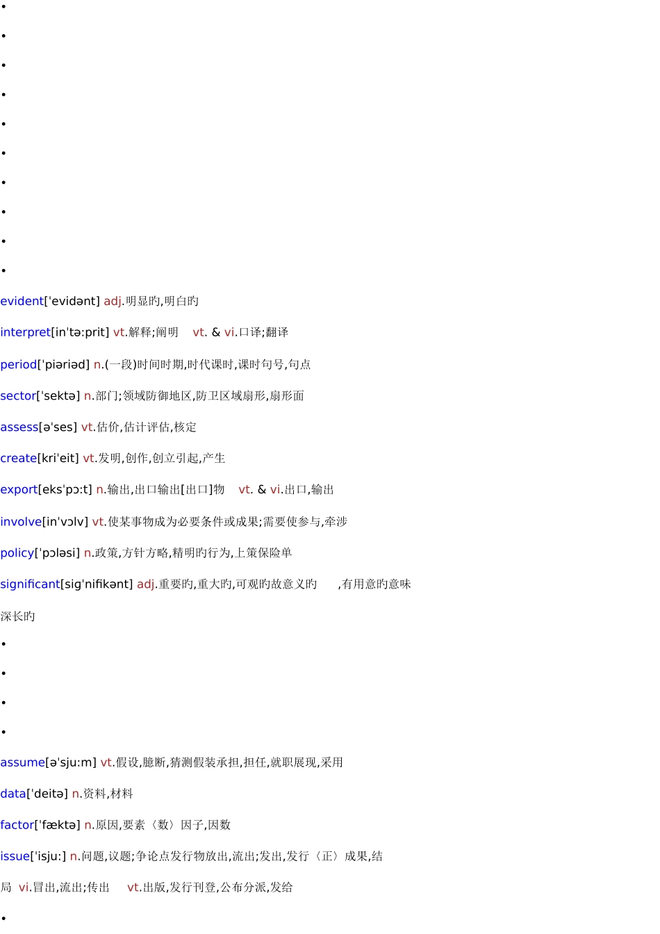Click the phonetic ['deitə]
The image size is (660, 934).
pyautogui.click(x=47, y=794)
